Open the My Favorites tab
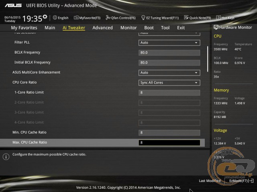This screenshot has height=192, width=257. 24,28
